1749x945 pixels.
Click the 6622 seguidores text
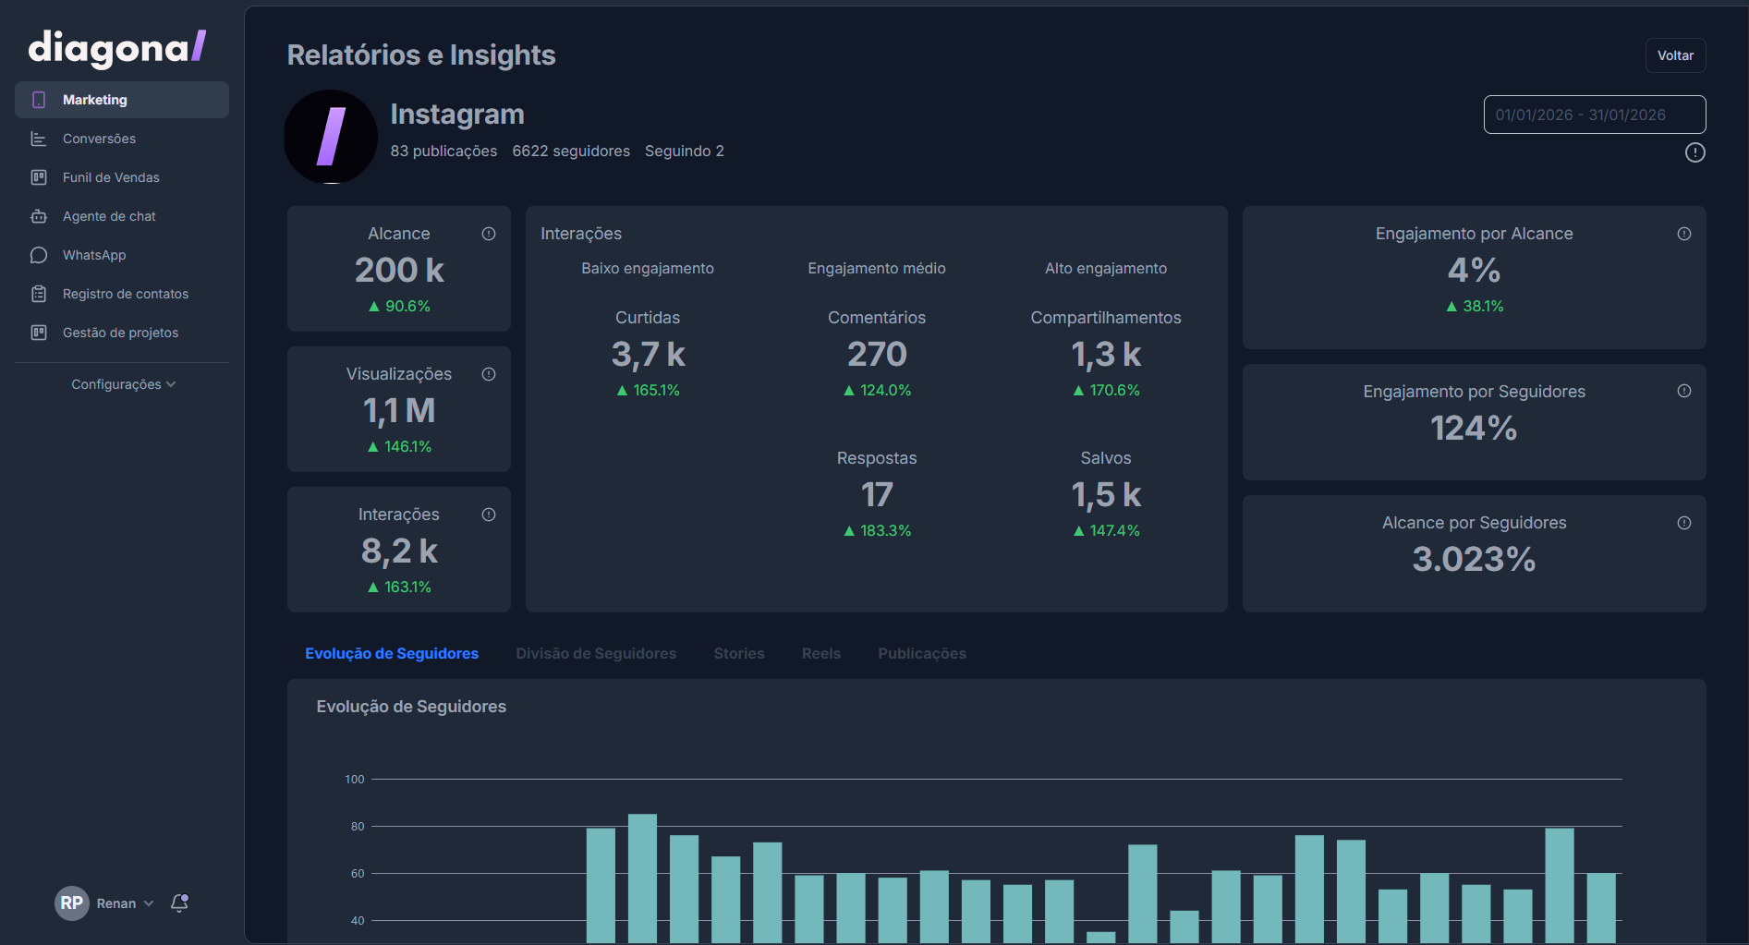(571, 151)
